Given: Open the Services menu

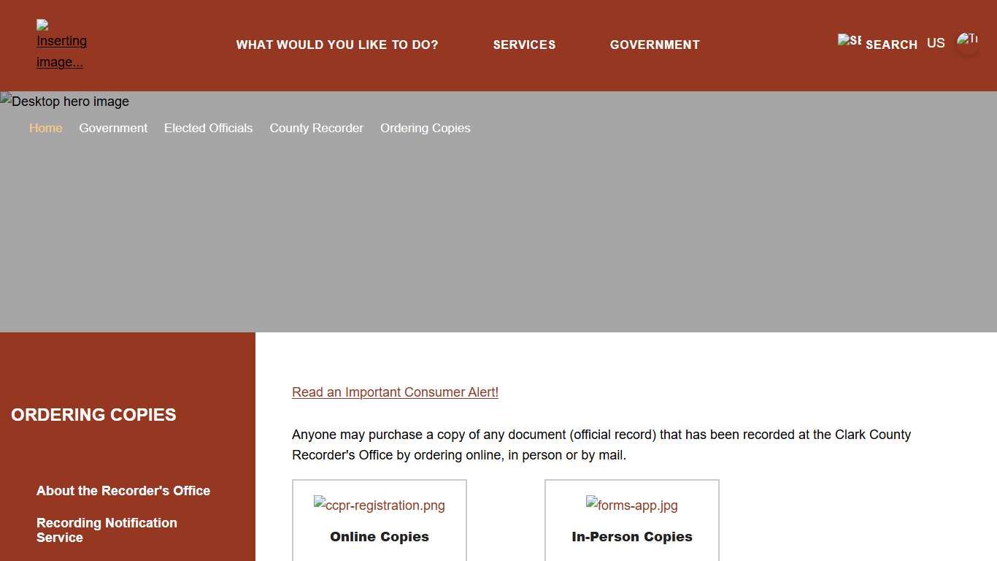Looking at the screenshot, I should tap(524, 45).
